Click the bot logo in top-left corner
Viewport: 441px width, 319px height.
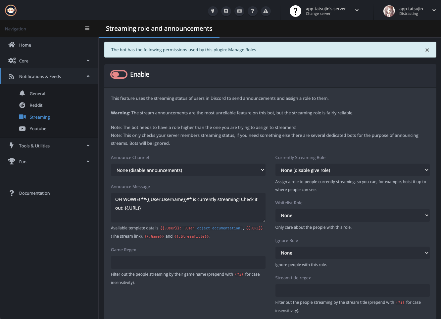pyautogui.click(x=11, y=11)
